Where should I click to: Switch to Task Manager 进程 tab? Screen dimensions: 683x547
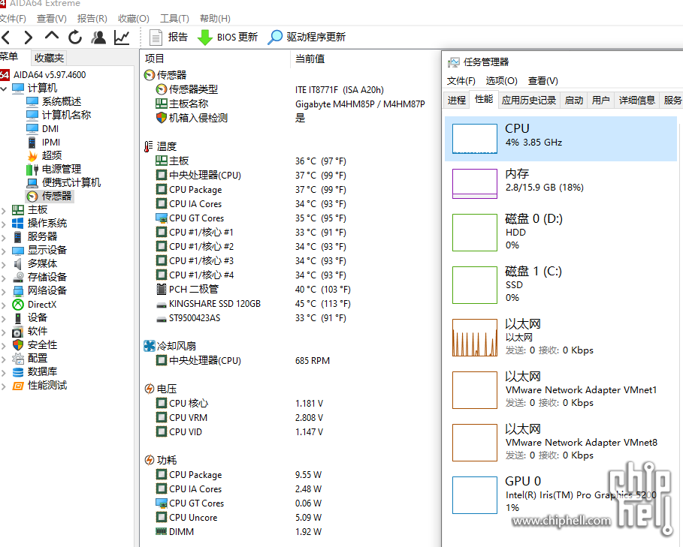pos(457,101)
